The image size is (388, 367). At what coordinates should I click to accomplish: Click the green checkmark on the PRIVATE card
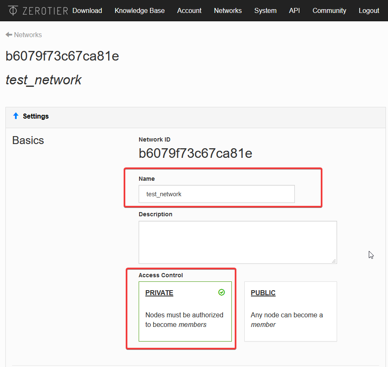[x=221, y=292]
